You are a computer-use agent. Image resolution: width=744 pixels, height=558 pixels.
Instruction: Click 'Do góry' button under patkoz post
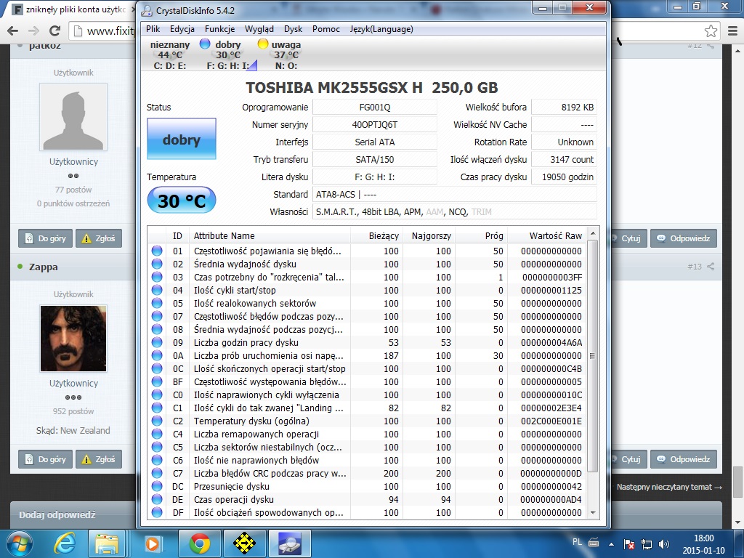tap(46, 238)
